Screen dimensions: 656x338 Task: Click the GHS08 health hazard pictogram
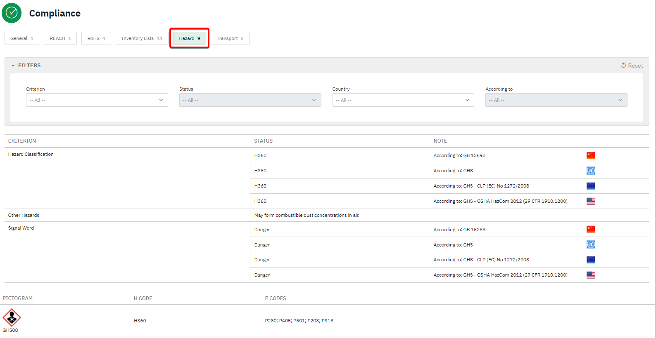(x=12, y=317)
